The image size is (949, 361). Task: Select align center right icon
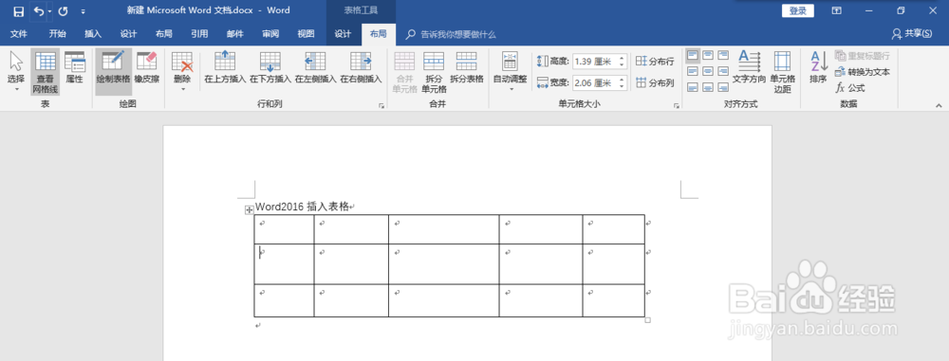click(x=722, y=71)
